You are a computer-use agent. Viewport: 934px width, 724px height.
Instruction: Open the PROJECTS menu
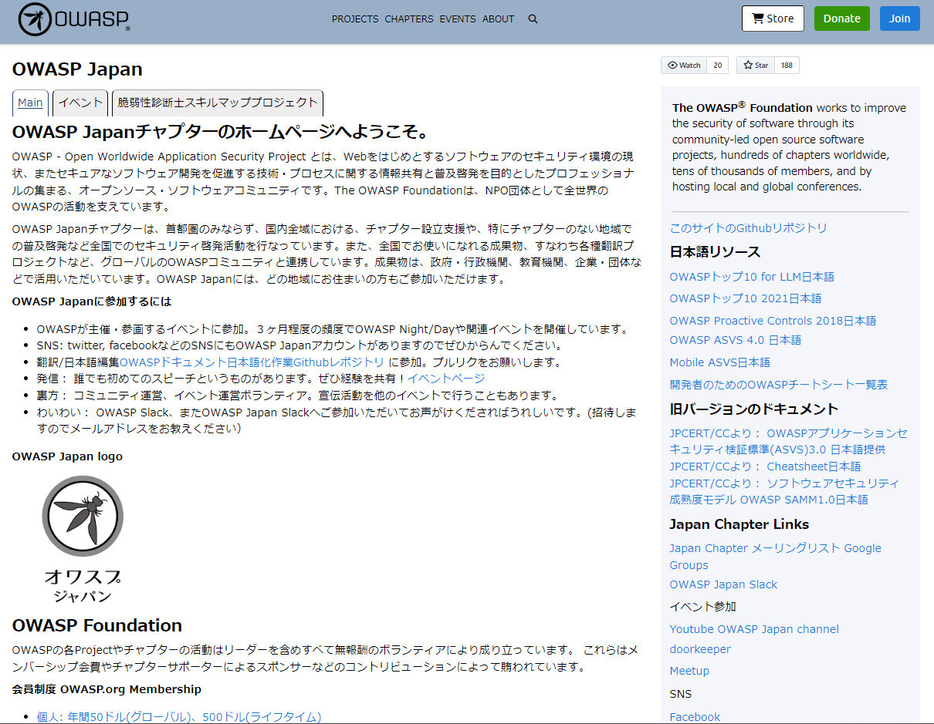(355, 19)
